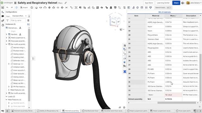Collapse the Loads (0) section
This screenshot has height=113, width=202.
6,96
